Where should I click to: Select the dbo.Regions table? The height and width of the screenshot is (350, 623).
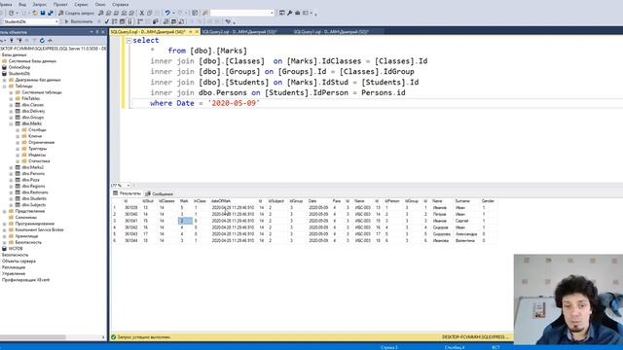click(33, 186)
